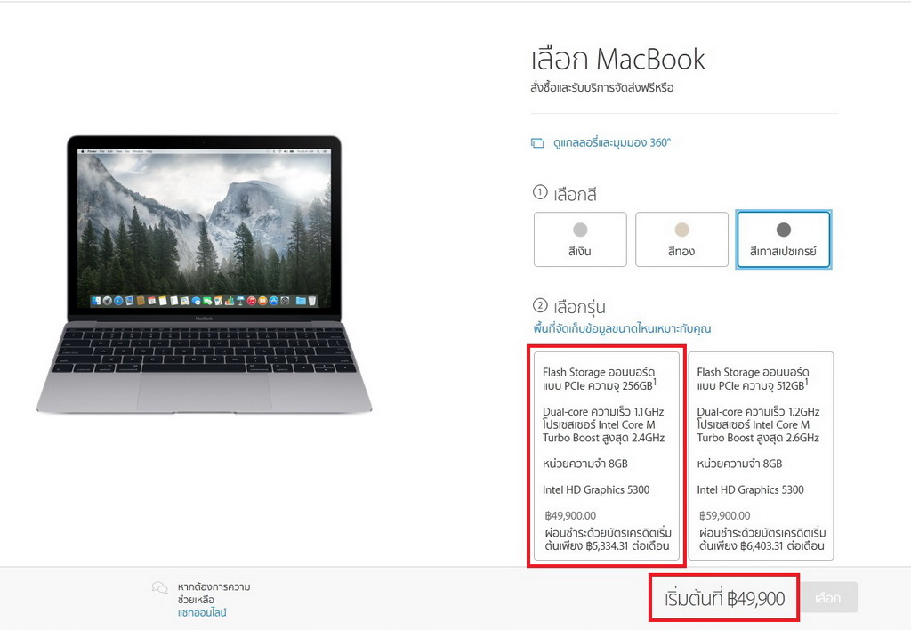Click the ฿49,900.00 price in 256GB card

(x=570, y=515)
